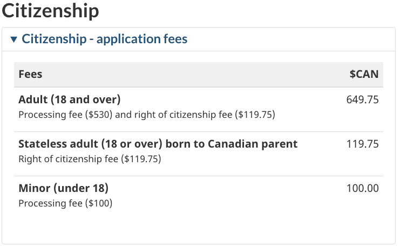
Task: Click the Right of citizenship fee ($119.75) description
Action: tap(90, 159)
